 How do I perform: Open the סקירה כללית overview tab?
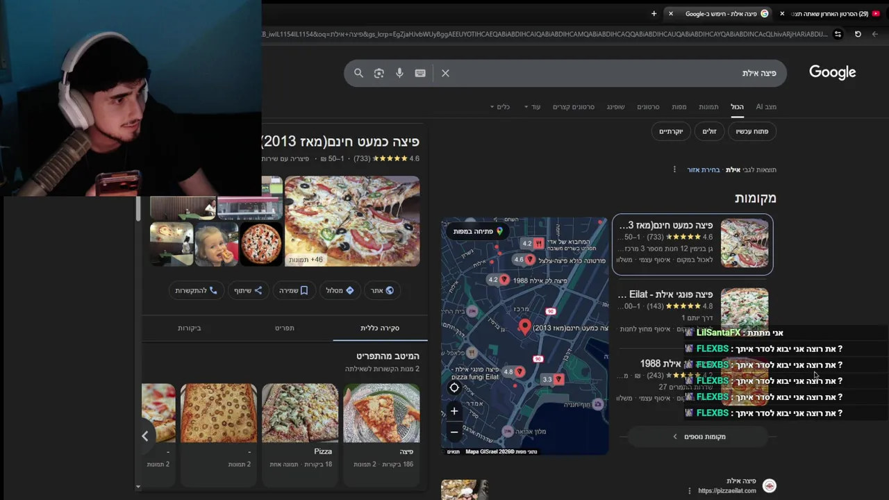[380, 328]
